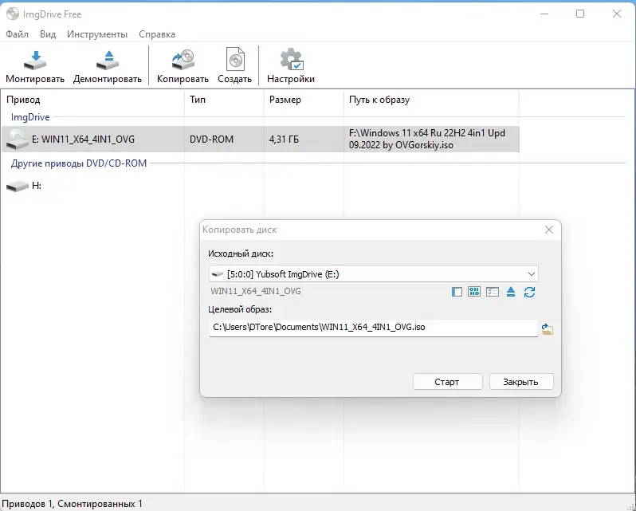The height and width of the screenshot is (511, 636).
Task: Click the Закрыть button
Action: tap(521, 382)
